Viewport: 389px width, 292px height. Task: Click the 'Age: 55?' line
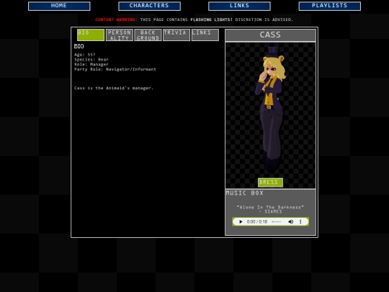tap(84, 55)
